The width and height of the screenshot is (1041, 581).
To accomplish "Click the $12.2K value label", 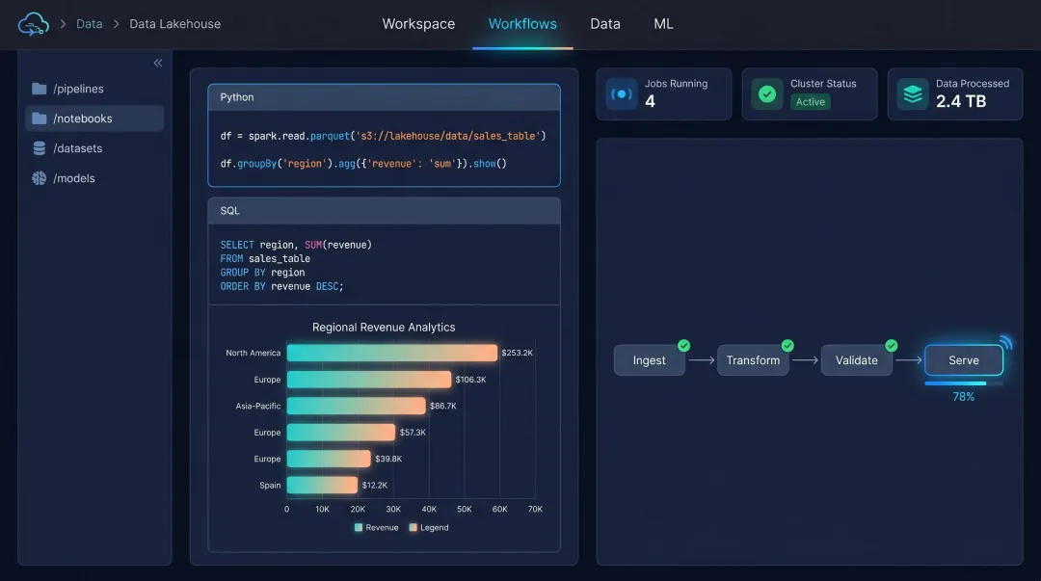I will click(374, 486).
